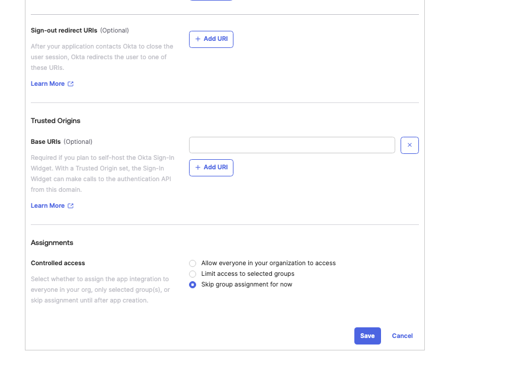
Task: Click the external link icon beside Base URIs Learn More
Action: point(71,205)
